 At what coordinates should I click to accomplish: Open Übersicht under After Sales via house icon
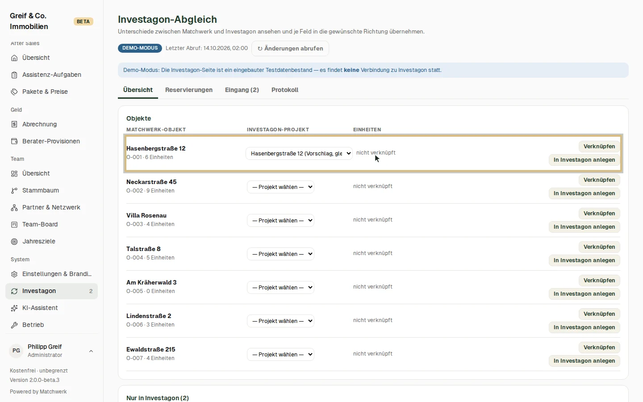point(14,58)
